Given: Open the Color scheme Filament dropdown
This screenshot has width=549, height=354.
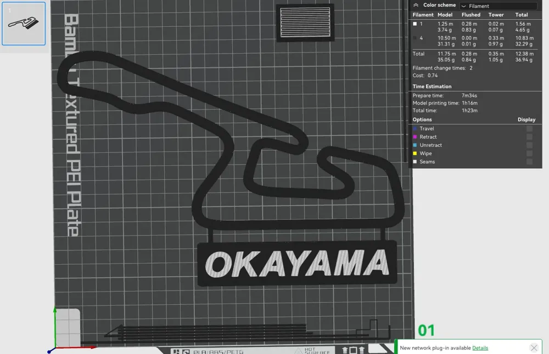Looking at the screenshot, I should (x=498, y=6).
